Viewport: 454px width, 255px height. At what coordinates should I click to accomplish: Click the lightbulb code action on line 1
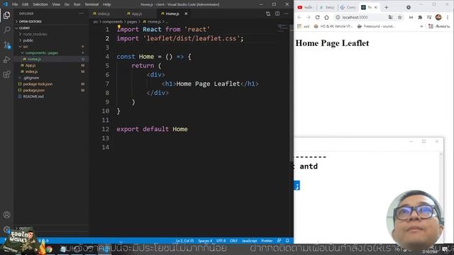118,27
